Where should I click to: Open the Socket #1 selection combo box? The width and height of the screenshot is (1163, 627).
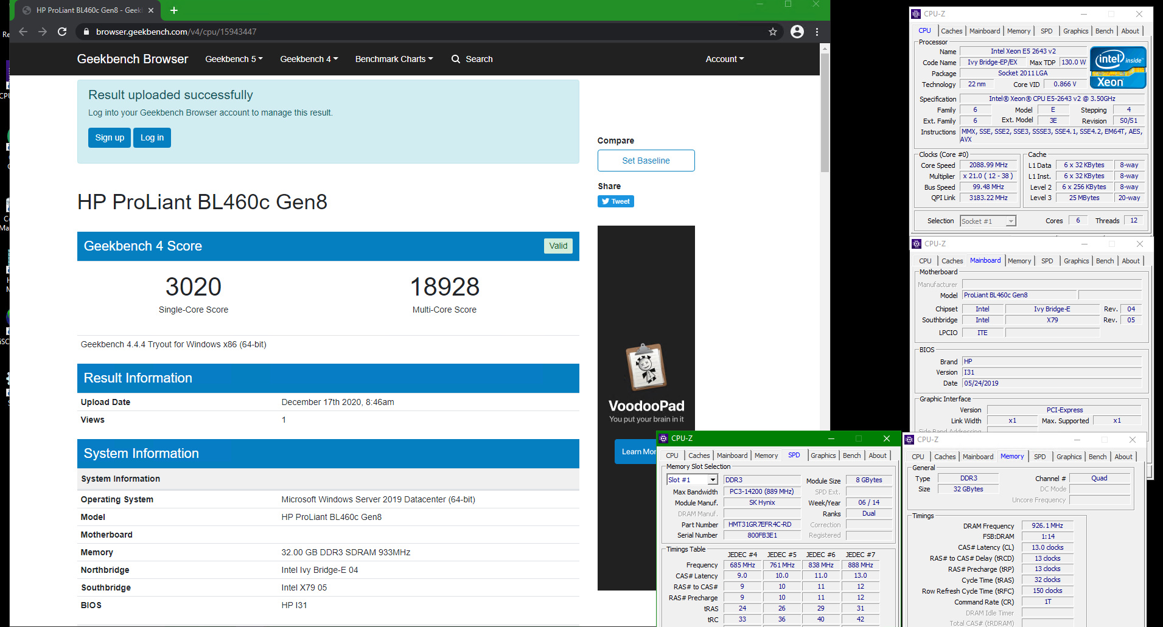pyautogui.click(x=988, y=221)
